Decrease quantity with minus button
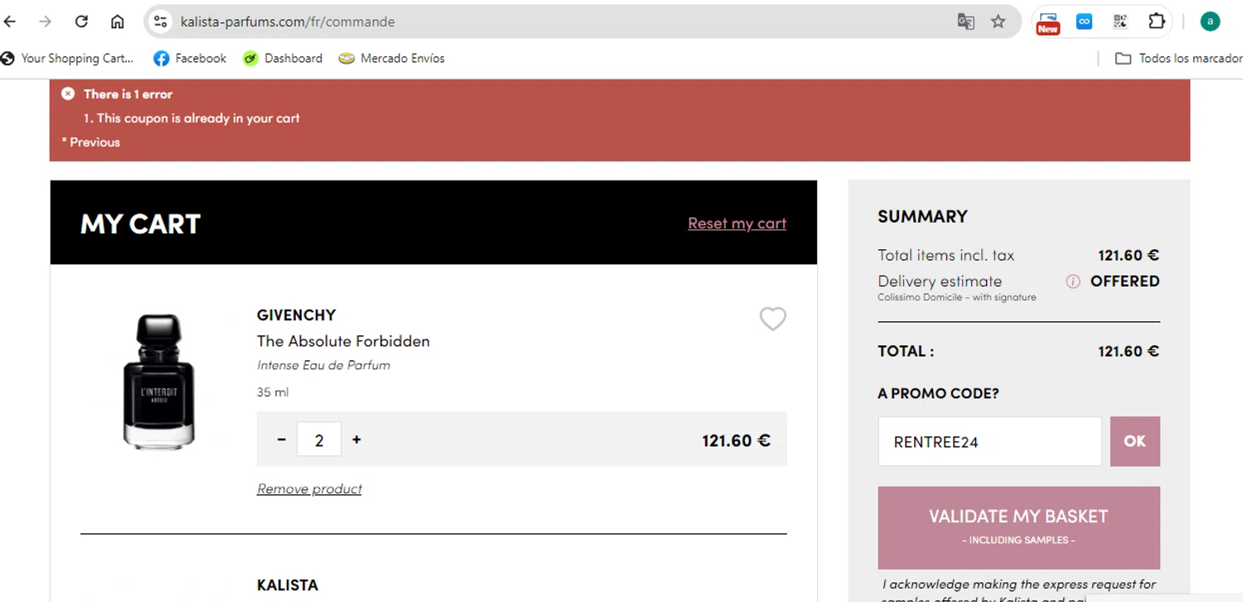This screenshot has height=602, width=1243. (281, 440)
